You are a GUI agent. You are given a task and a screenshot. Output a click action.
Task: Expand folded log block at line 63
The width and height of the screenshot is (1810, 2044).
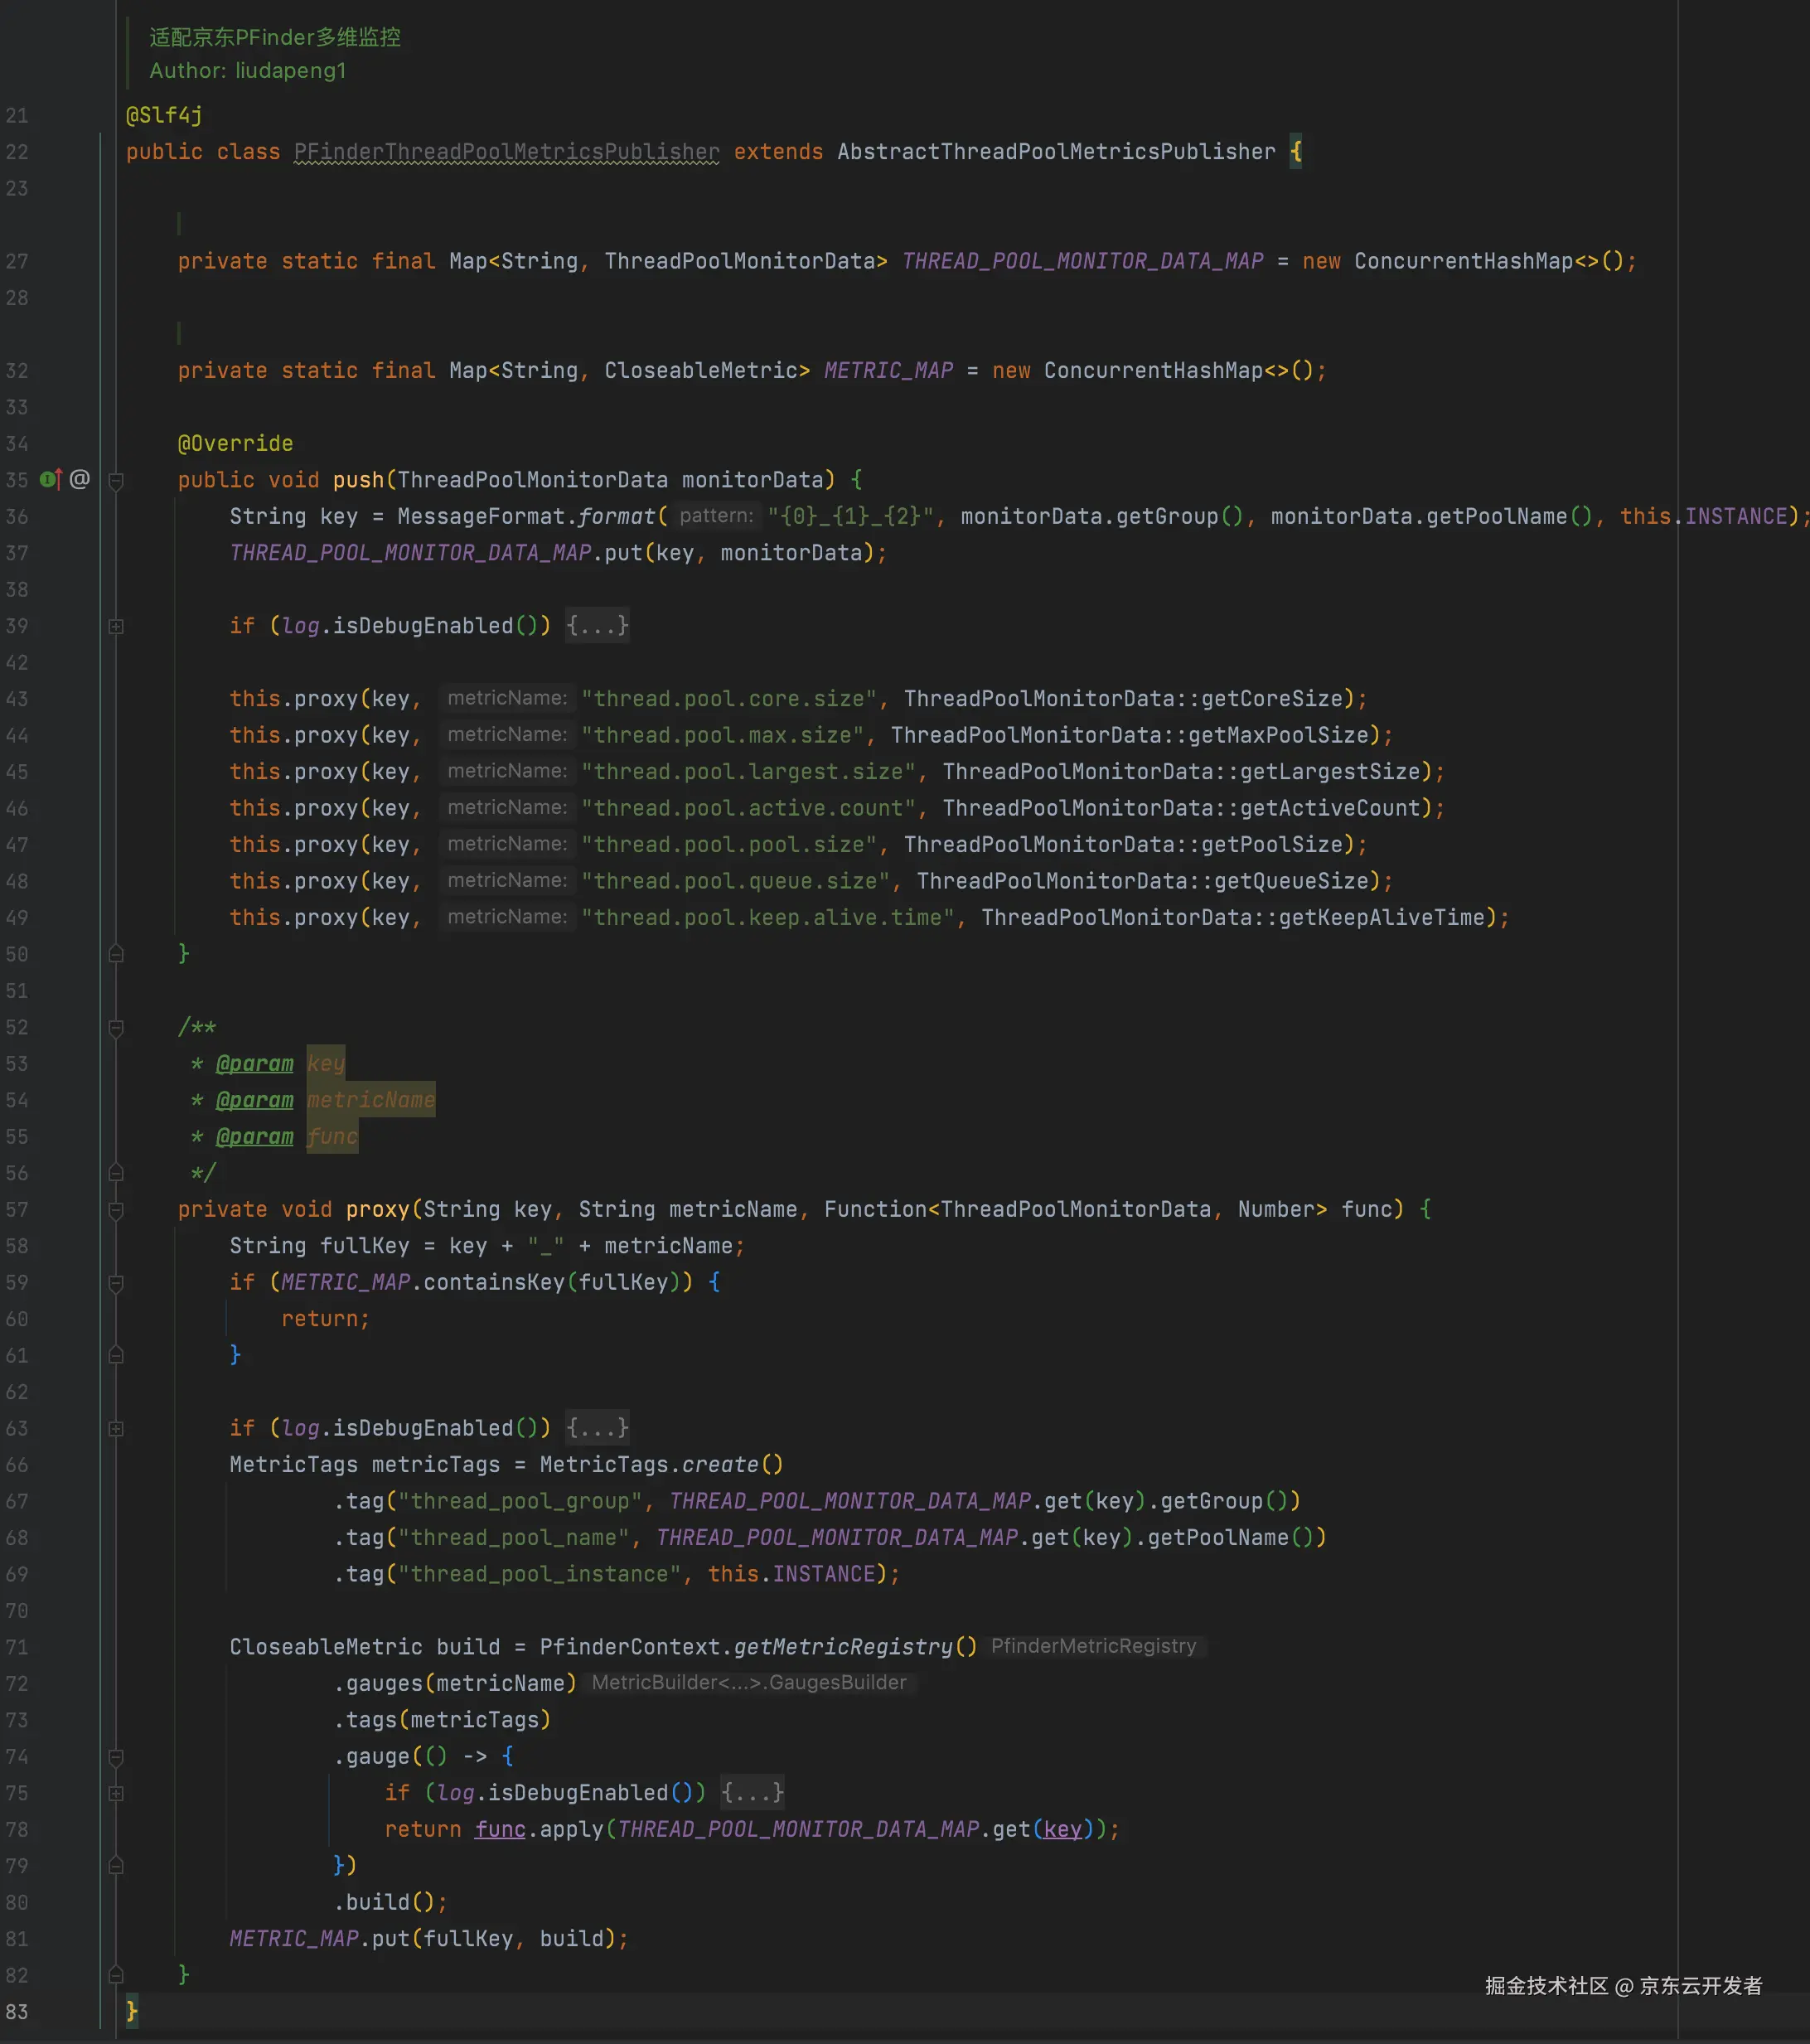tap(116, 1429)
